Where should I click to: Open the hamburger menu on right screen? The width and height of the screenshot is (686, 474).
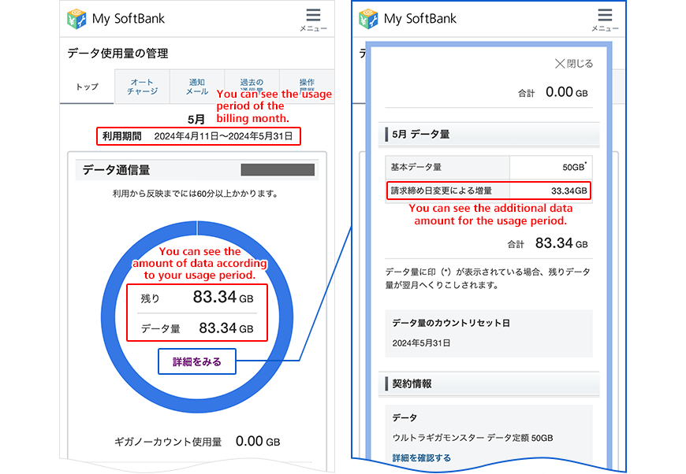(x=605, y=20)
